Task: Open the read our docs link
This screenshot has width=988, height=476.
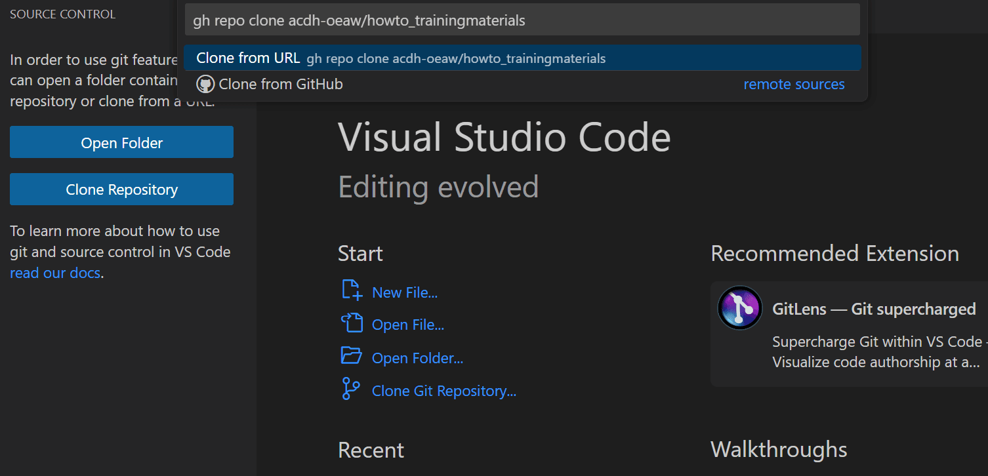Action: (x=55, y=273)
